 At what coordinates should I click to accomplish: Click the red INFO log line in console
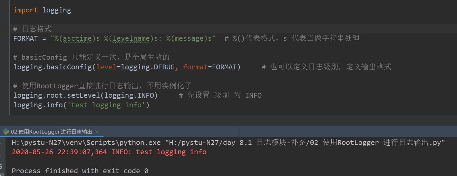(x=109, y=152)
